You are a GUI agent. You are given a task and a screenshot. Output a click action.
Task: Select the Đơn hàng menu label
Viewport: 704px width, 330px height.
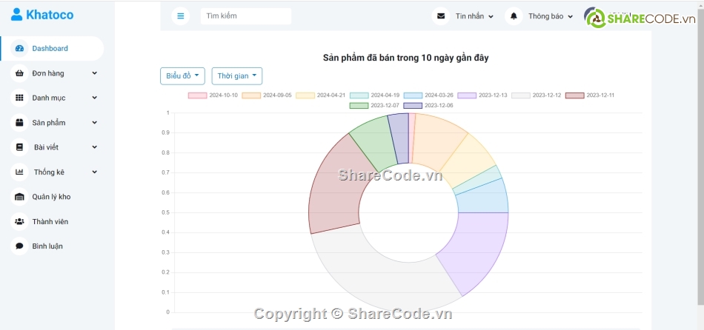tap(48, 73)
